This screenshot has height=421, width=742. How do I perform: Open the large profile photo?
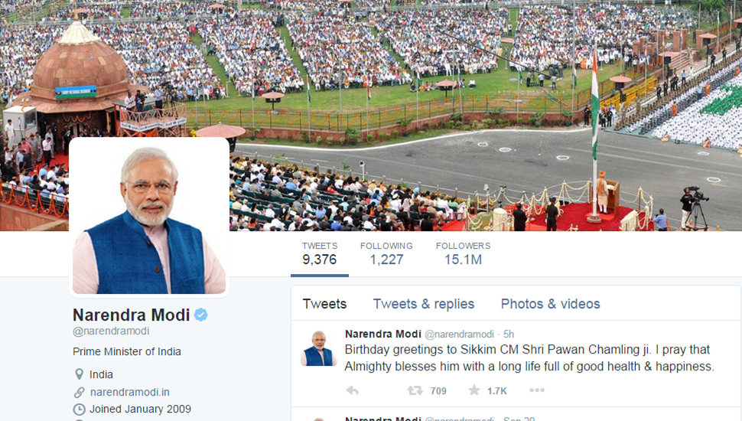[149, 217]
